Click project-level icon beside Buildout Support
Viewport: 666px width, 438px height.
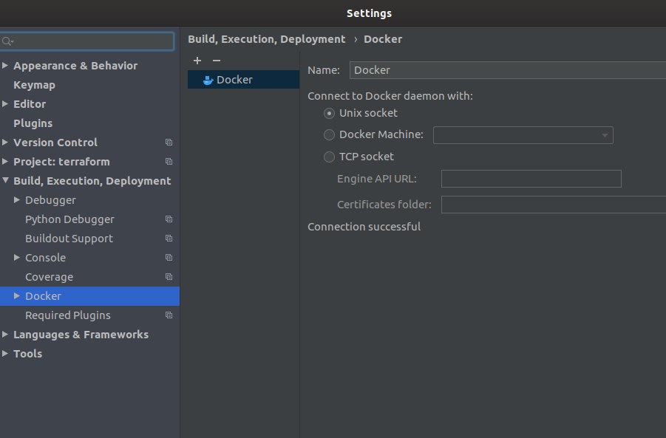(x=169, y=238)
